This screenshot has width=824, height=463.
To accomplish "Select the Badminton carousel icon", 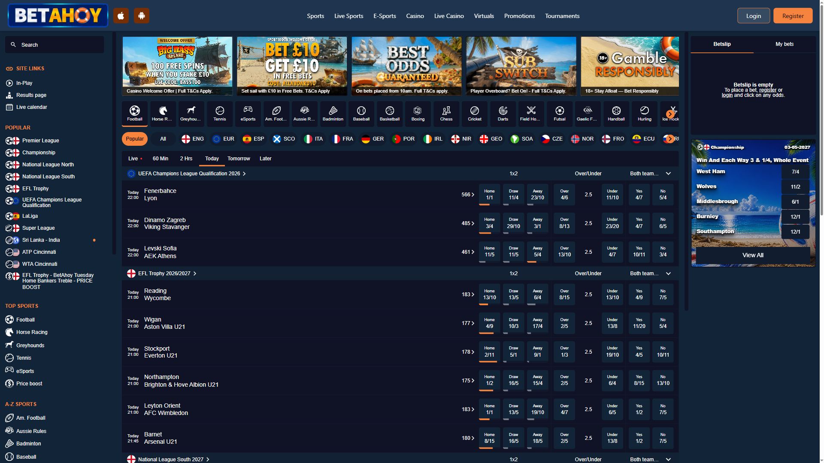I will point(333,114).
